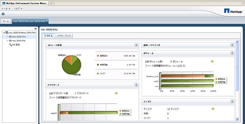The width and height of the screenshot is (245, 124).
Task: Switch to the ホーム tab
Action: coord(6,21)
